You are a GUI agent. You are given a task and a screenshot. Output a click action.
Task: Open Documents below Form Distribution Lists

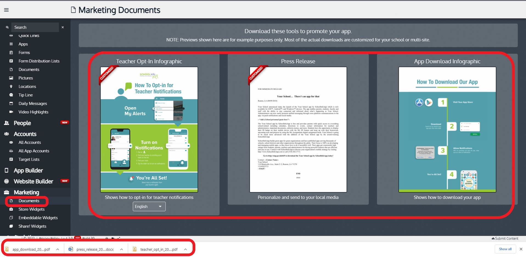pyautogui.click(x=29, y=70)
